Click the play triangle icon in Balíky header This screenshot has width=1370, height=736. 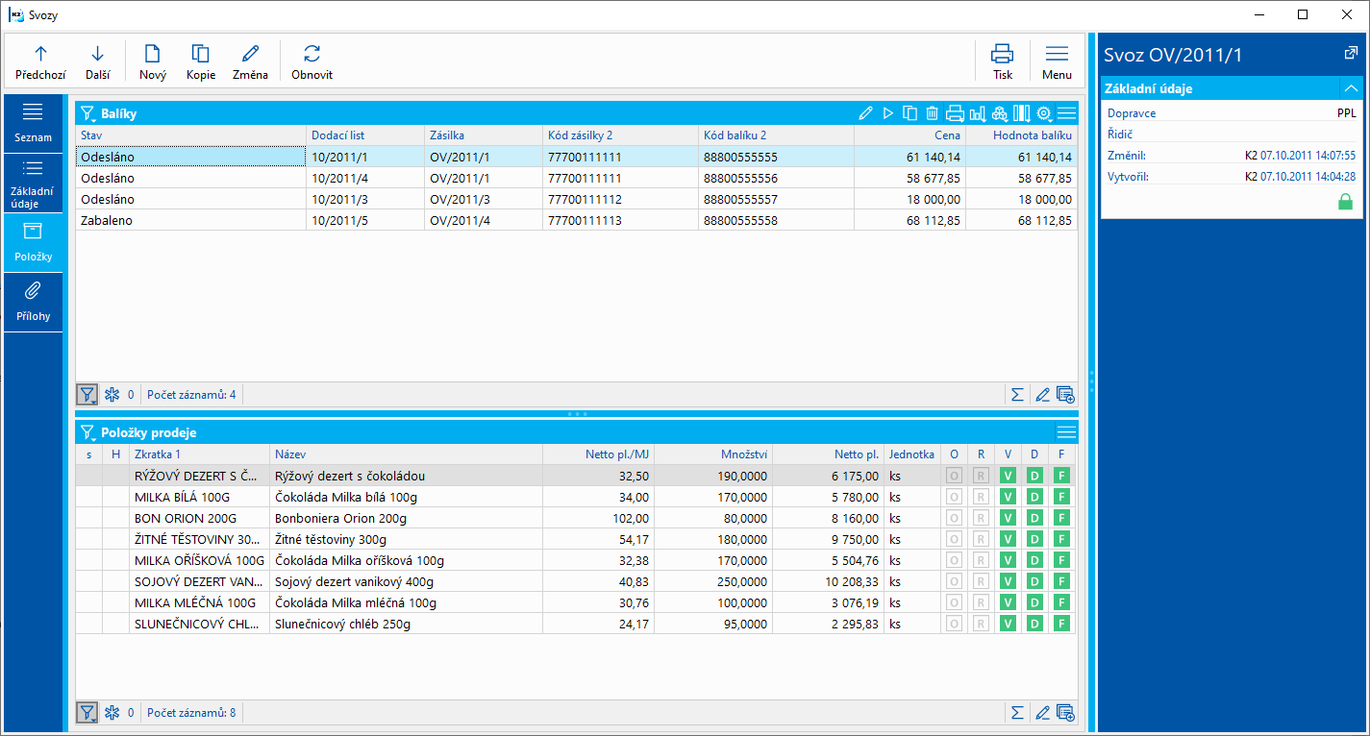[888, 113]
